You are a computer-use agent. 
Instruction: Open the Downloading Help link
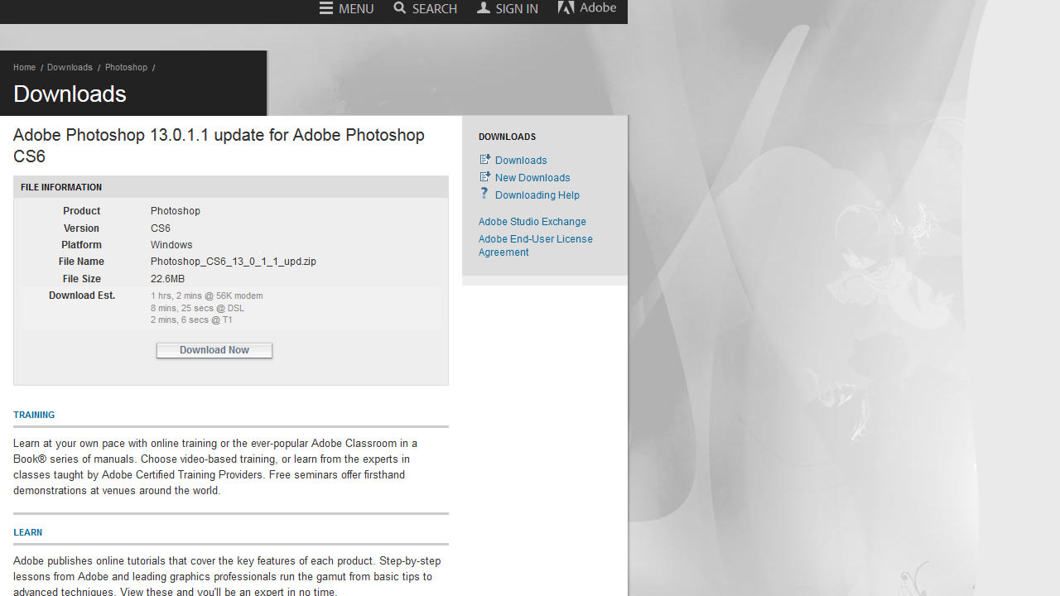[537, 195]
